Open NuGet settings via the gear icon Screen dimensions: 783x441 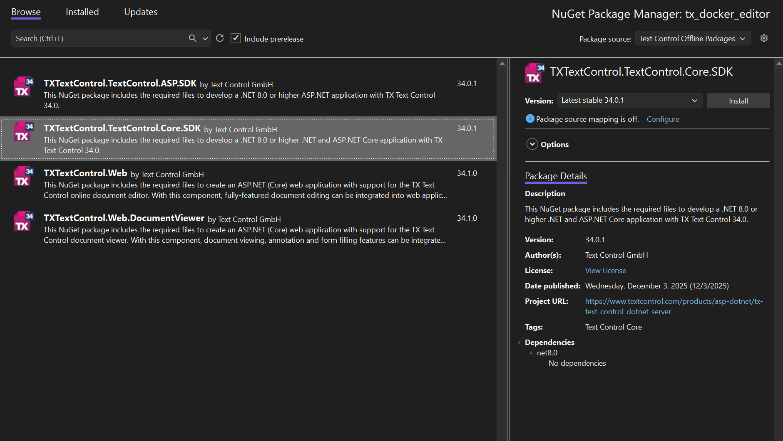[x=764, y=38]
